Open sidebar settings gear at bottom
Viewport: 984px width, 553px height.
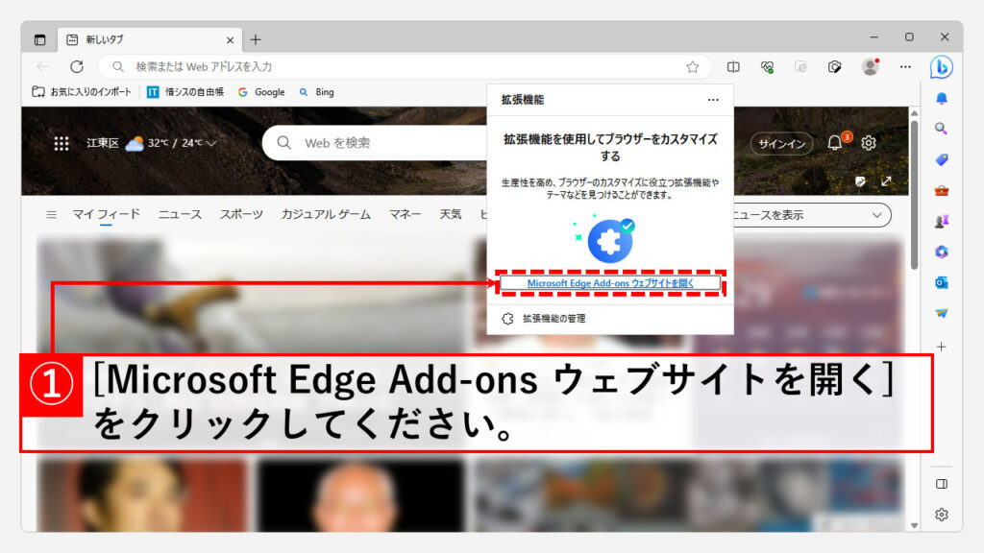tap(942, 515)
